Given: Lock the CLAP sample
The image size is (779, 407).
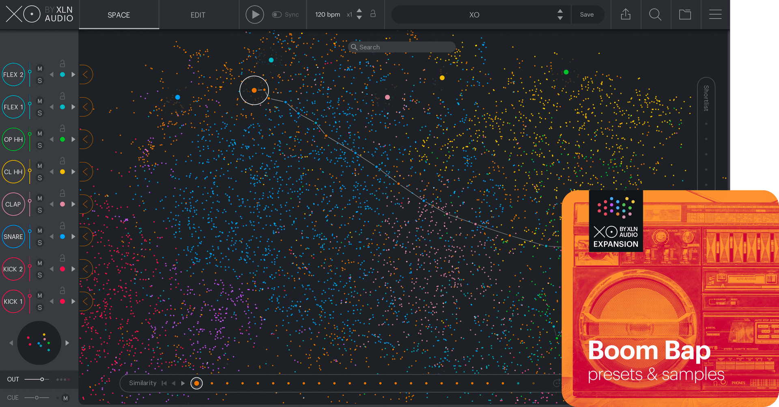Looking at the screenshot, I should [x=62, y=193].
